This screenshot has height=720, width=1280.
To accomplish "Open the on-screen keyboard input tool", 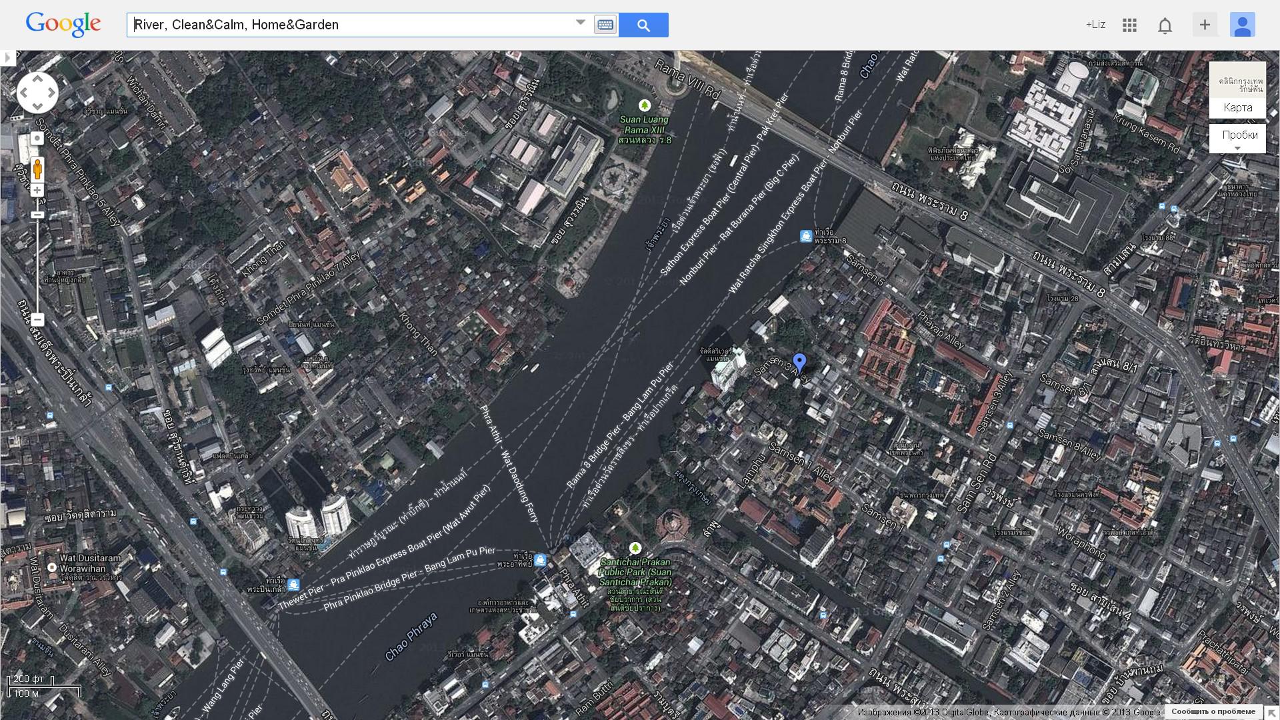I will [605, 25].
